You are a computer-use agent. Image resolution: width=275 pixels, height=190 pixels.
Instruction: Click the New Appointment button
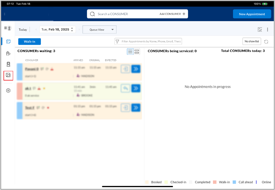tap(252, 14)
